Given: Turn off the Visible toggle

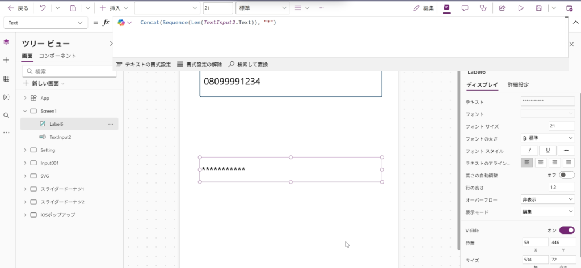Looking at the screenshot, I should [566, 230].
